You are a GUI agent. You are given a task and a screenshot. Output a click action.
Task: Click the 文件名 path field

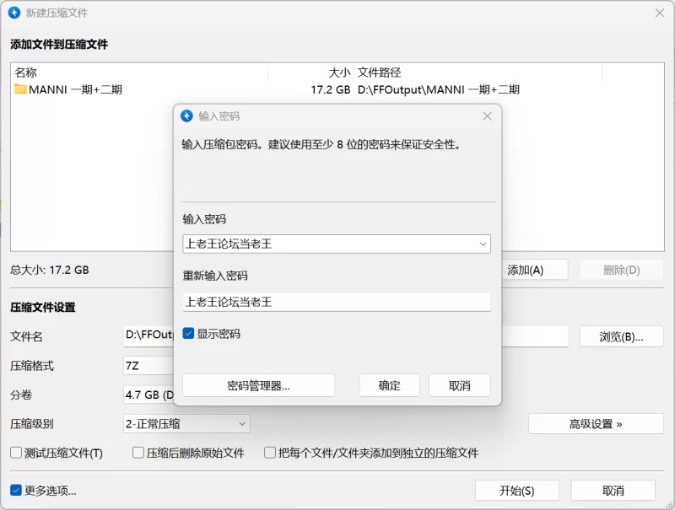[x=148, y=336]
